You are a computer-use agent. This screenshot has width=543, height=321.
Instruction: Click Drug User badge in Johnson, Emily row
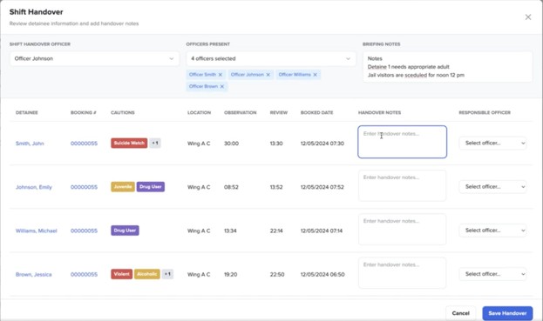coord(151,186)
